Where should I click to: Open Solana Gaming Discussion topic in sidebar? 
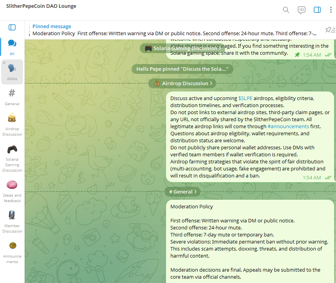(12, 158)
